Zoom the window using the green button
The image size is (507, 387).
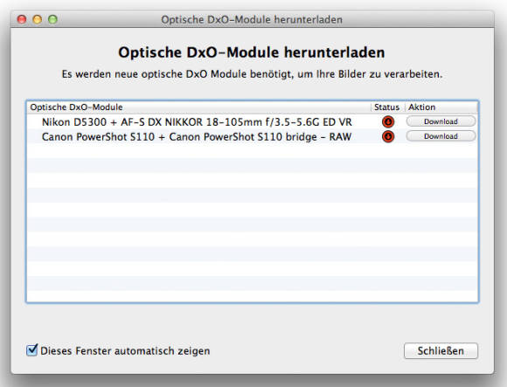click(52, 19)
